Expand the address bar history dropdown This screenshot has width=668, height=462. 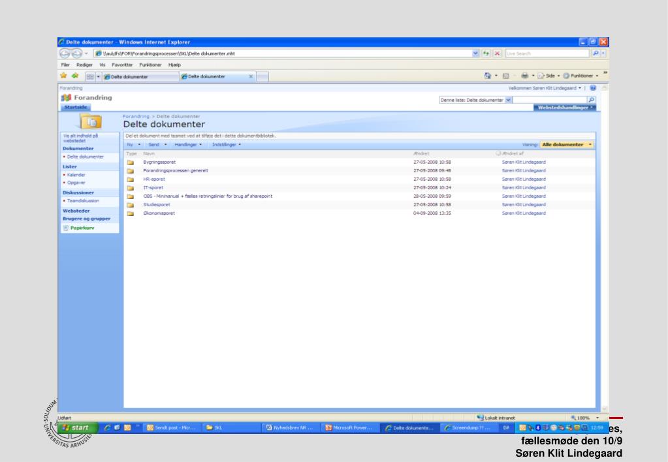coord(475,54)
